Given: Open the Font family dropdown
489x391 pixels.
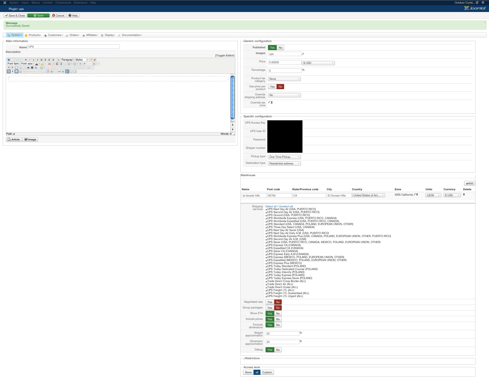Looking at the screenshot, I should pos(14,64).
